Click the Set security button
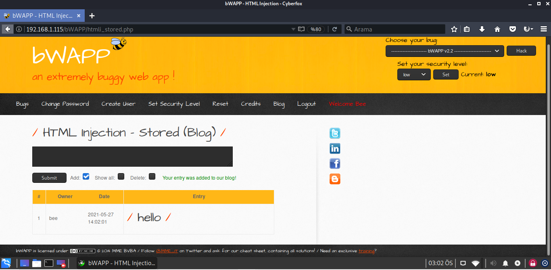This screenshot has width=551, height=270. click(x=446, y=75)
